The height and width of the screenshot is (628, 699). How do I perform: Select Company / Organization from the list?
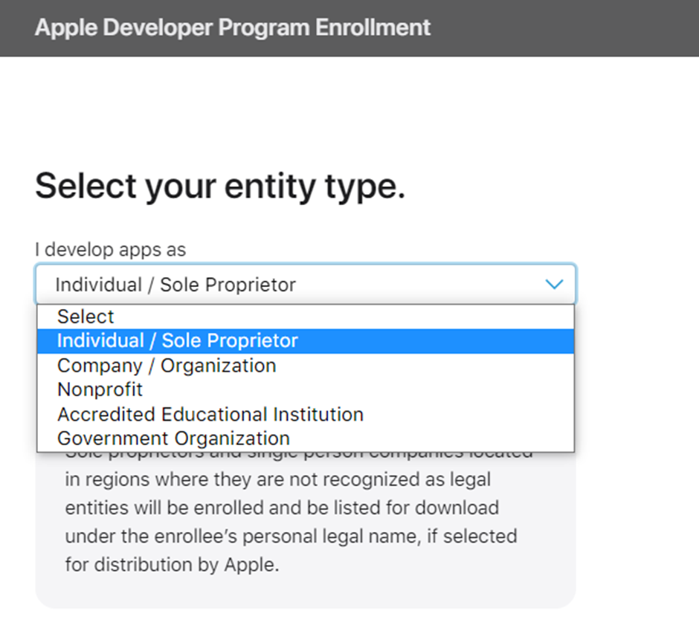point(167,366)
